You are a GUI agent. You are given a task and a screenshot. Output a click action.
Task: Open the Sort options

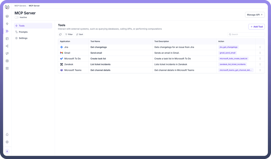pyautogui.click(x=80, y=34)
